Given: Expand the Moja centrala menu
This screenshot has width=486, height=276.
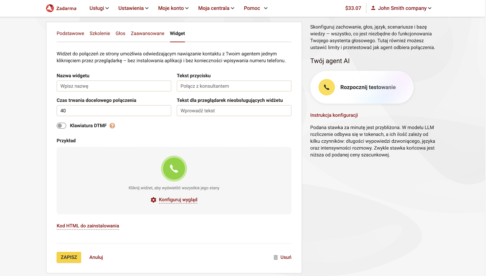Looking at the screenshot, I should tap(216, 8).
